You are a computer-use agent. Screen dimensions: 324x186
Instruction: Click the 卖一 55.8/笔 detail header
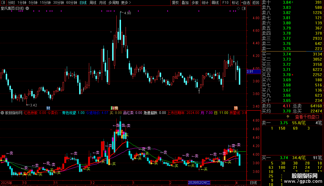[x=292, y=123]
